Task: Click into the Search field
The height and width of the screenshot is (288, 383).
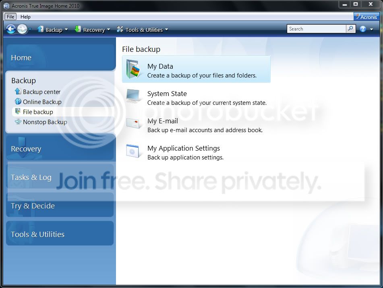Action: [x=316, y=29]
